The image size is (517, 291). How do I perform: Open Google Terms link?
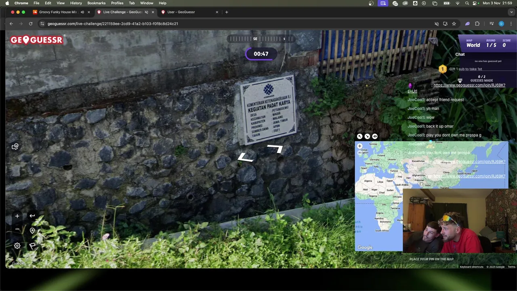tap(511, 267)
